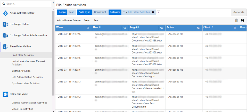
Task: Click the search magnifier icon
Action: (x=4, y=4)
